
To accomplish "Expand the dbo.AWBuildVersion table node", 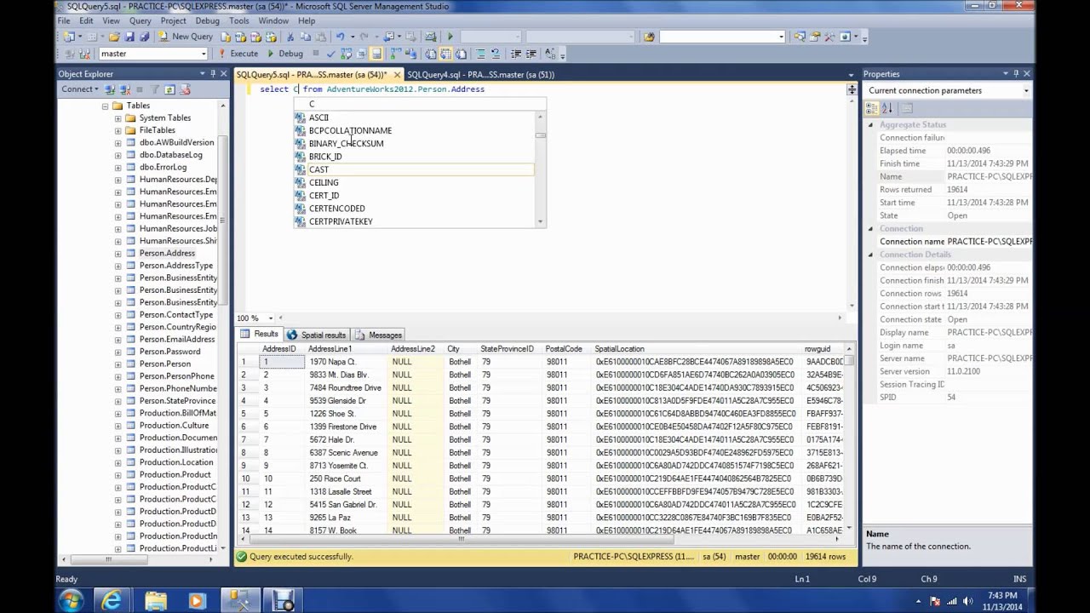I will point(118,143).
